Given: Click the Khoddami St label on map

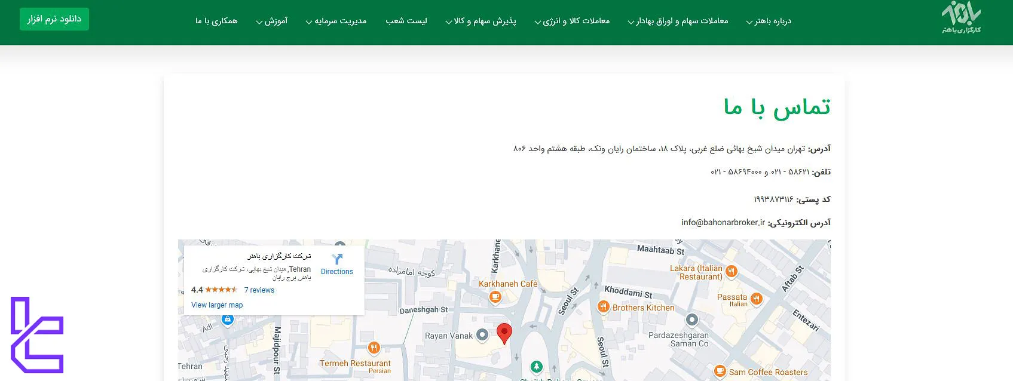Looking at the screenshot, I should 628,292.
